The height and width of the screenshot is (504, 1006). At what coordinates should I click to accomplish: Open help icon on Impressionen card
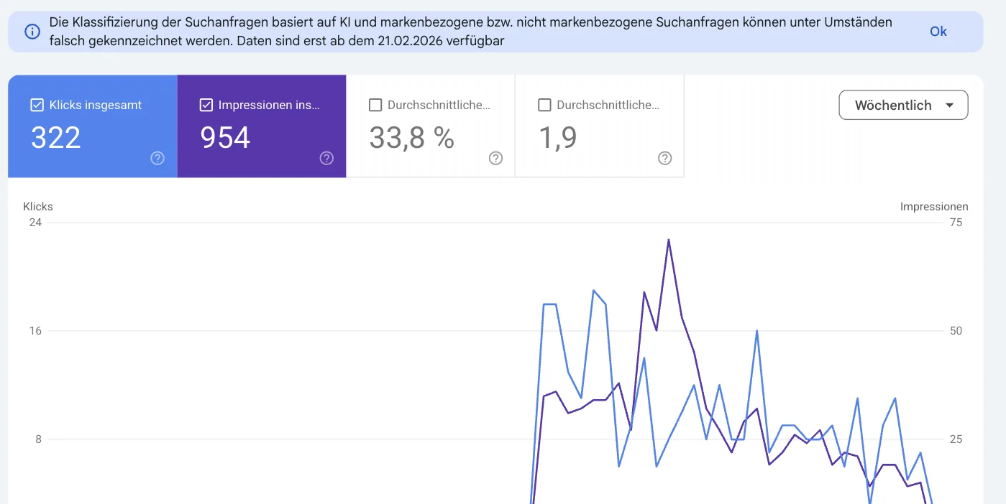326,158
